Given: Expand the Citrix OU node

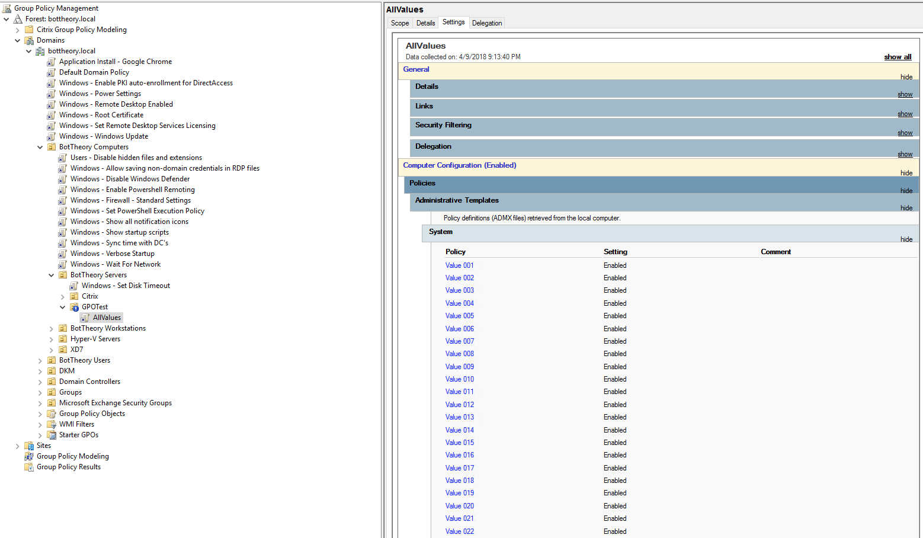Looking at the screenshot, I should click(x=63, y=296).
